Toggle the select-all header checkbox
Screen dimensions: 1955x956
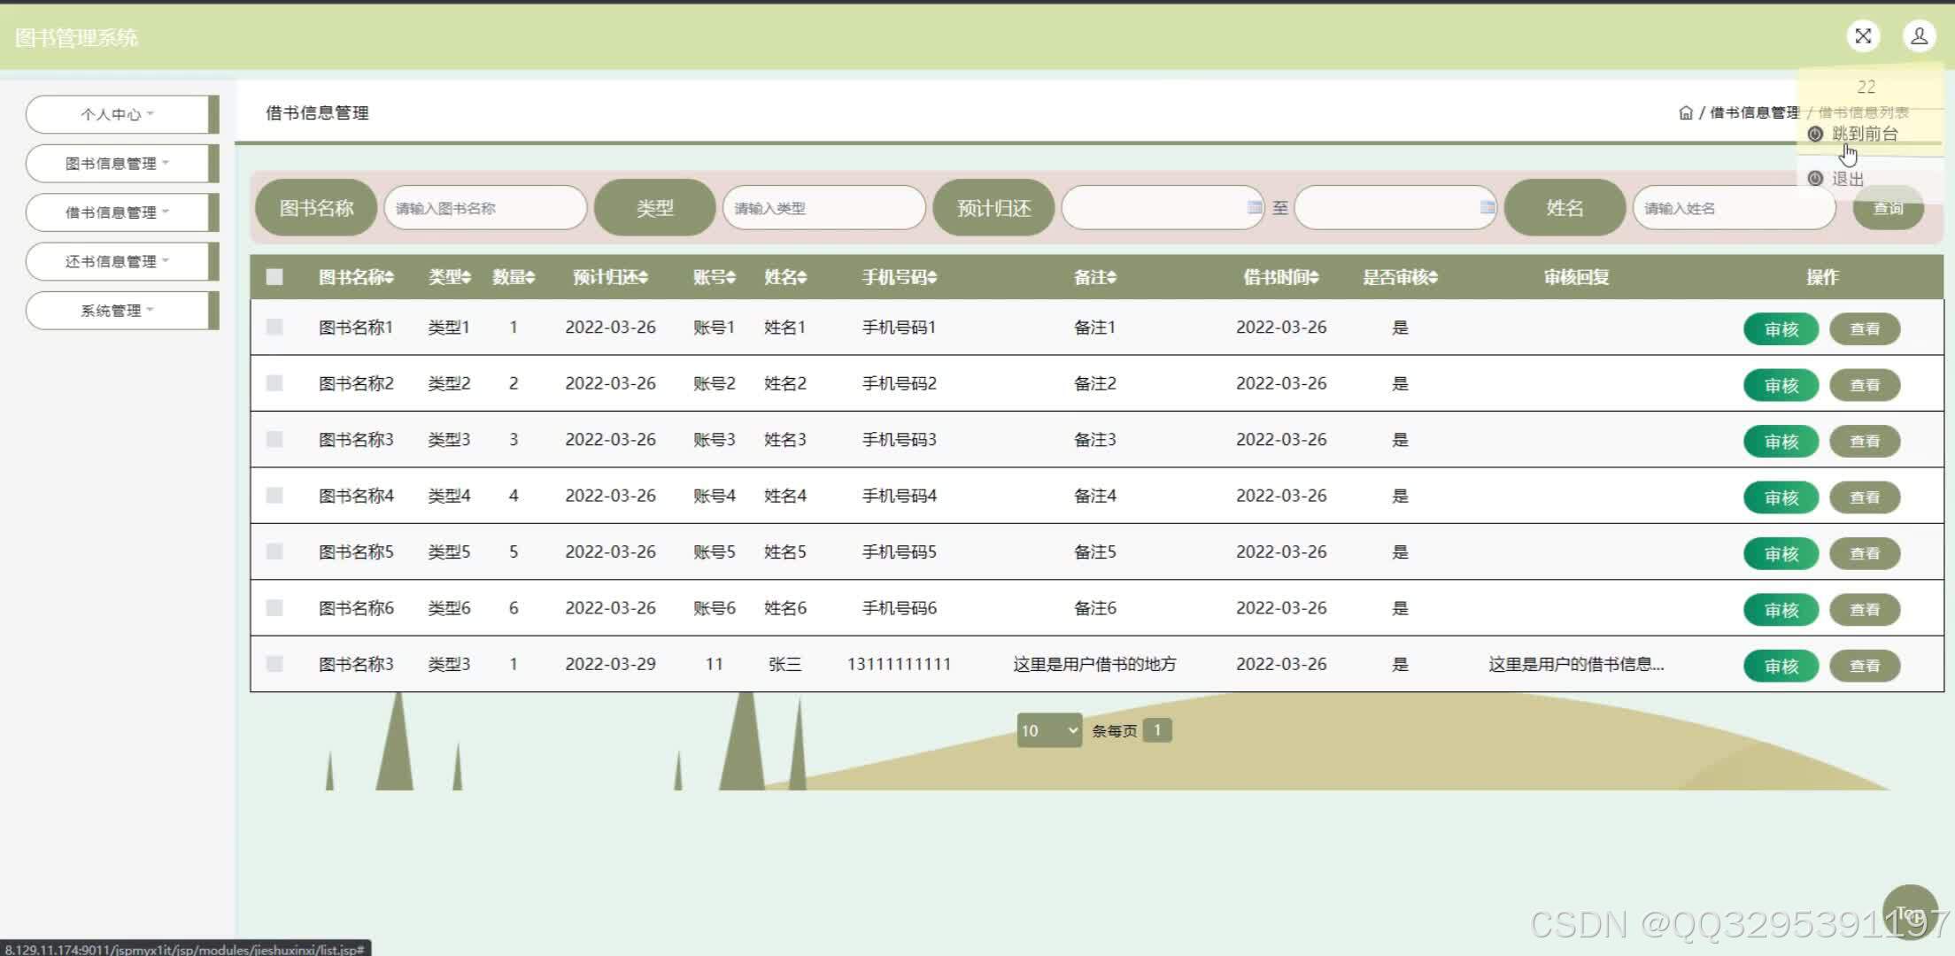(x=274, y=277)
